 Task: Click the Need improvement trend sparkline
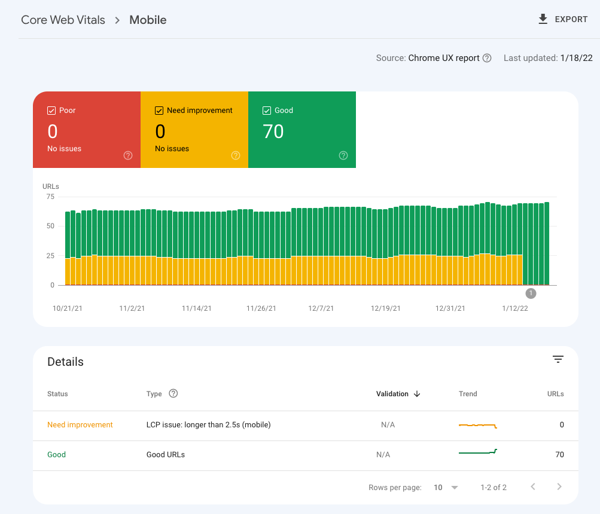478,426
